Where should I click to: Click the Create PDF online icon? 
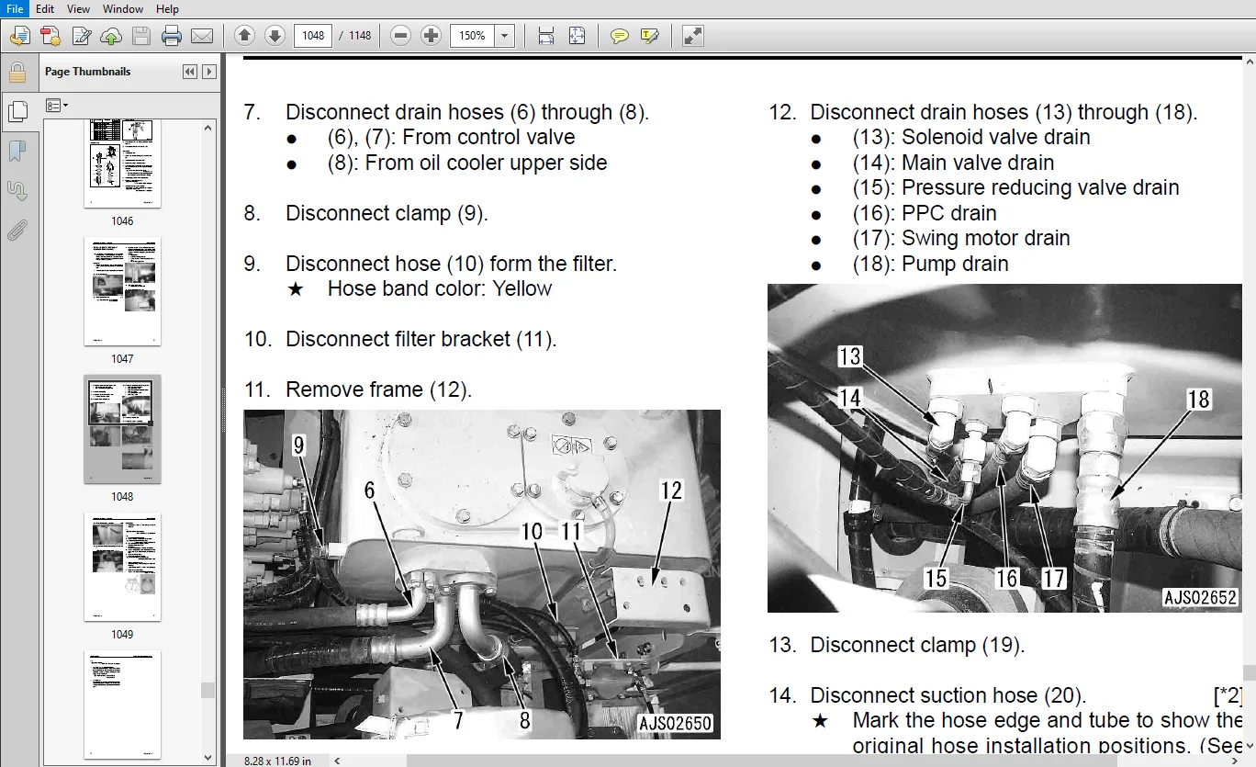(x=50, y=36)
